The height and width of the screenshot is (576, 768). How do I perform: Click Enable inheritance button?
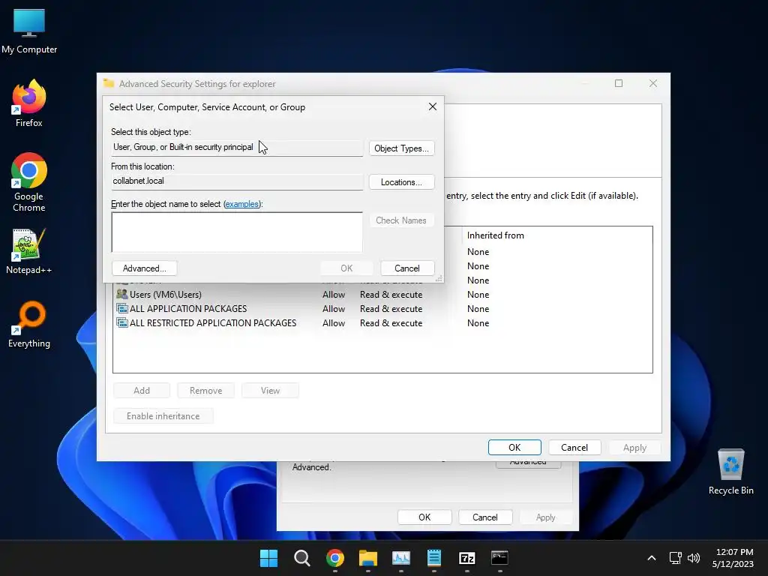pos(163,416)
